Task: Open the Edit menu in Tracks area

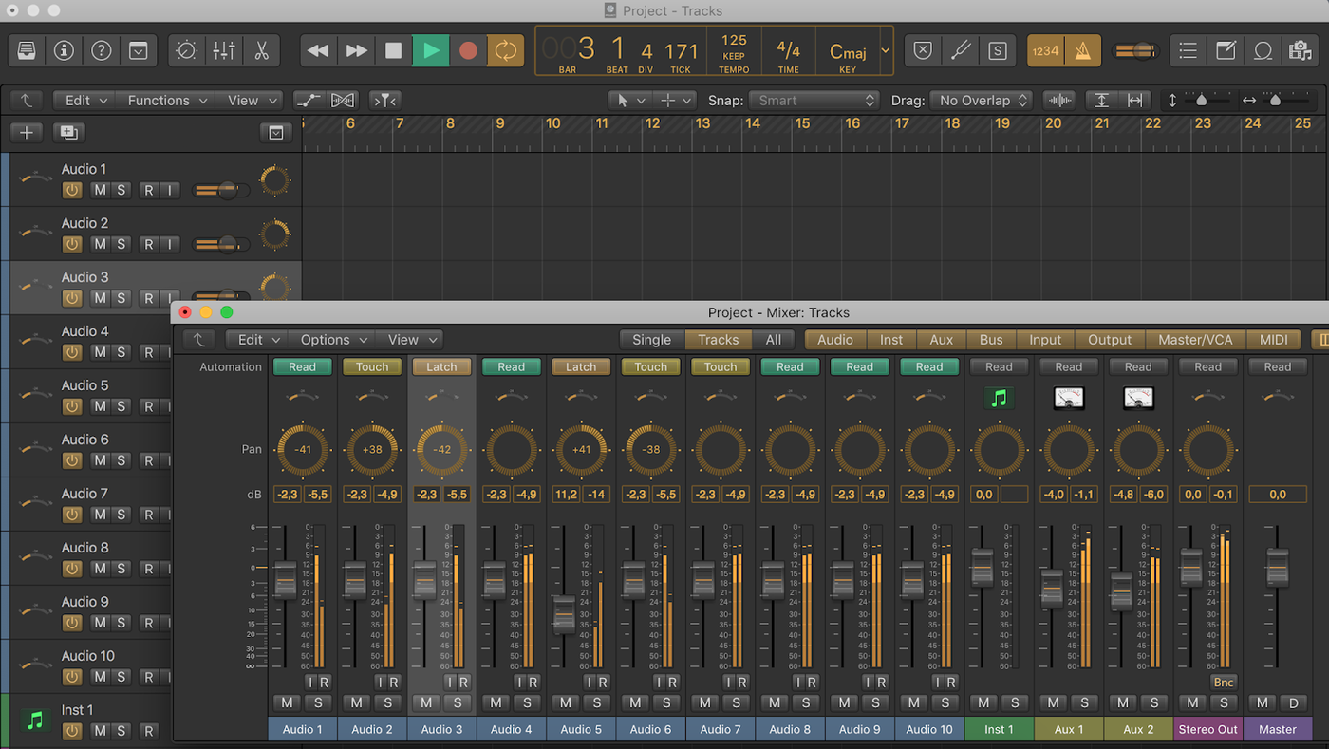Action: pyautogui.click(x=85, y=100)
